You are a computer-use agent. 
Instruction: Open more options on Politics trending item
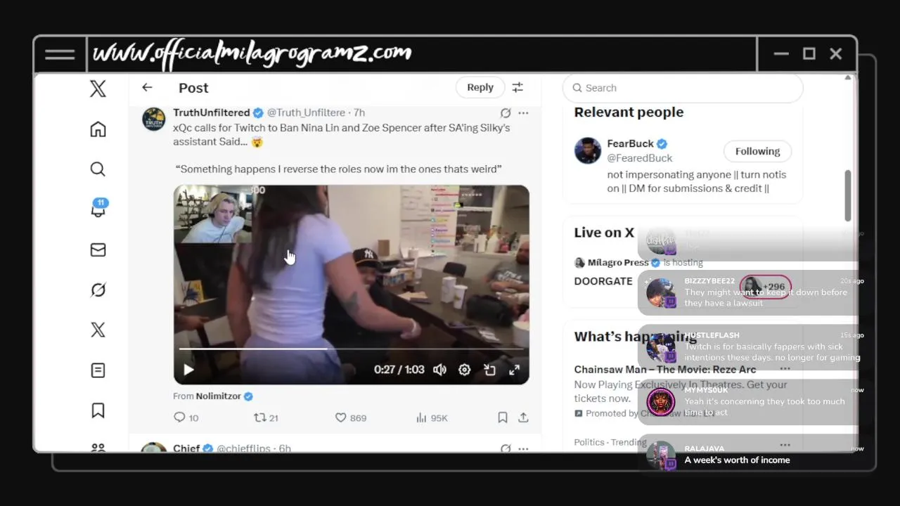pyautogui.click(x=785, y=444)
